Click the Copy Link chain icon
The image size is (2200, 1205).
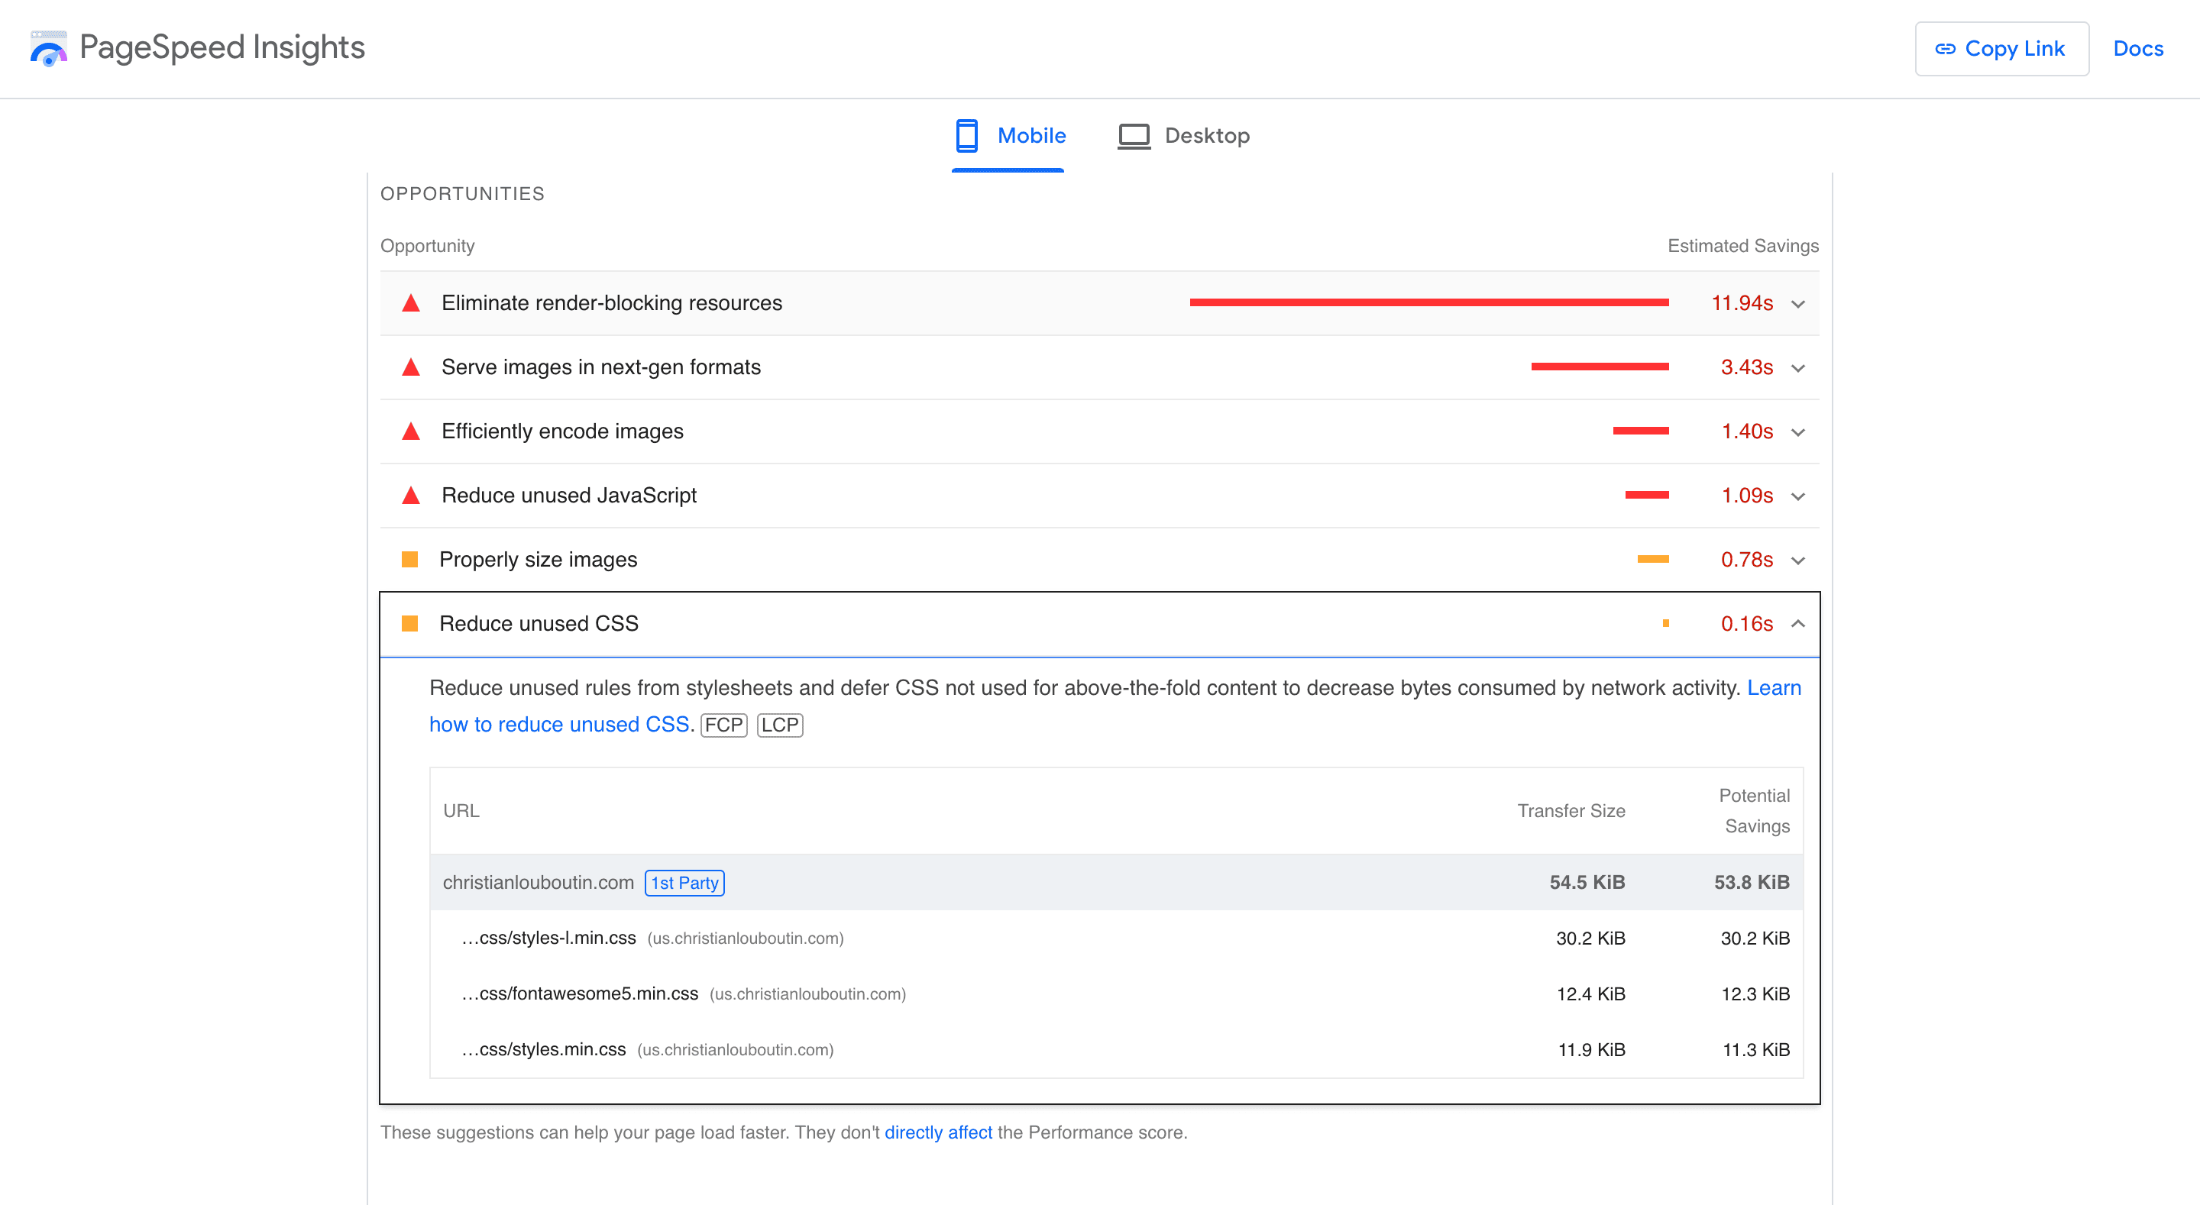[1946, 49]
